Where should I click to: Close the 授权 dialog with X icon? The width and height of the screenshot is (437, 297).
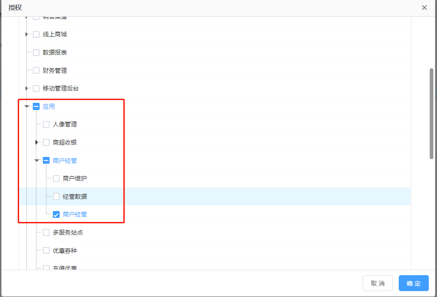click(x=424, y=8)
